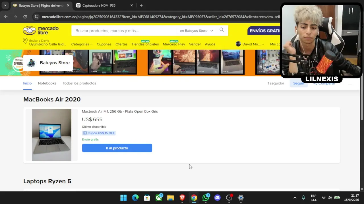Reload the page with the refresh icon
The height and width of the screenshot is (204, 364).
click(25, 17)
